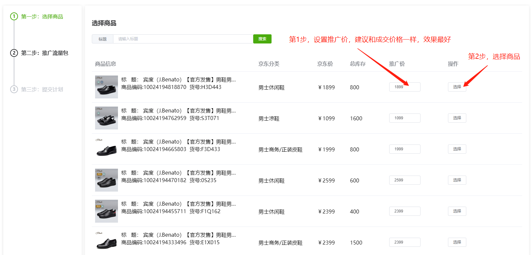Edit promotion price field showing 1099

point(405,118)
